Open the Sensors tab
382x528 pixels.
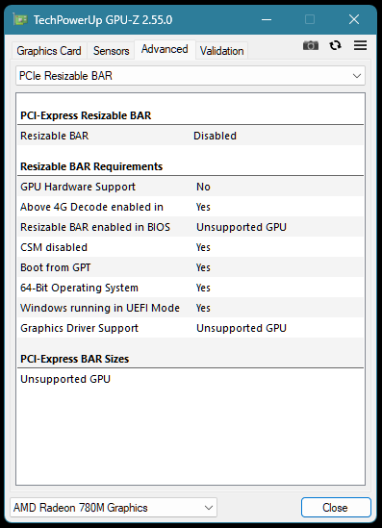tap(112, 51)
